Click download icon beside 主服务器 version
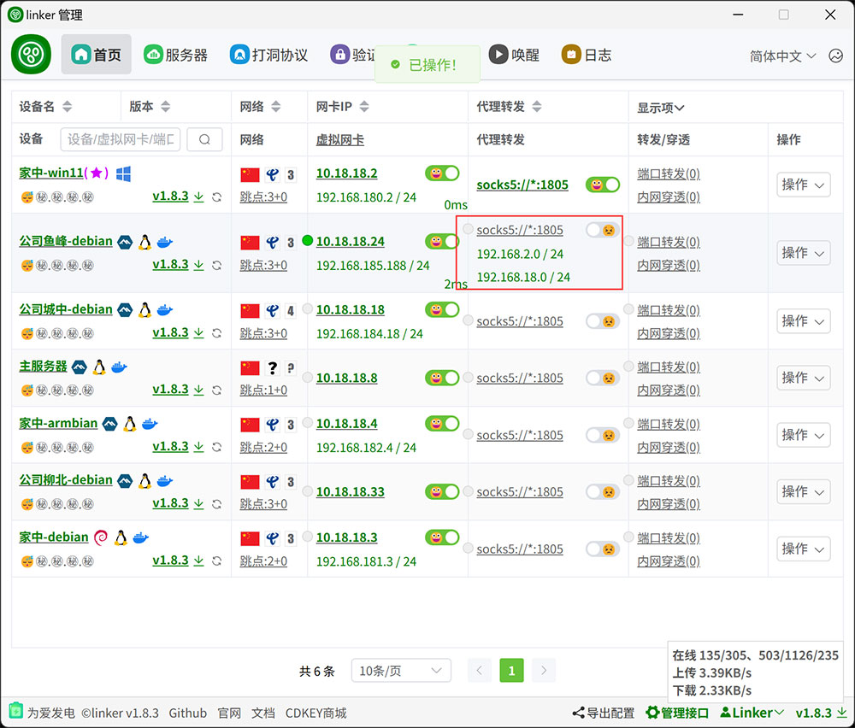The image size is (855, 728). [x=199, y=390]
